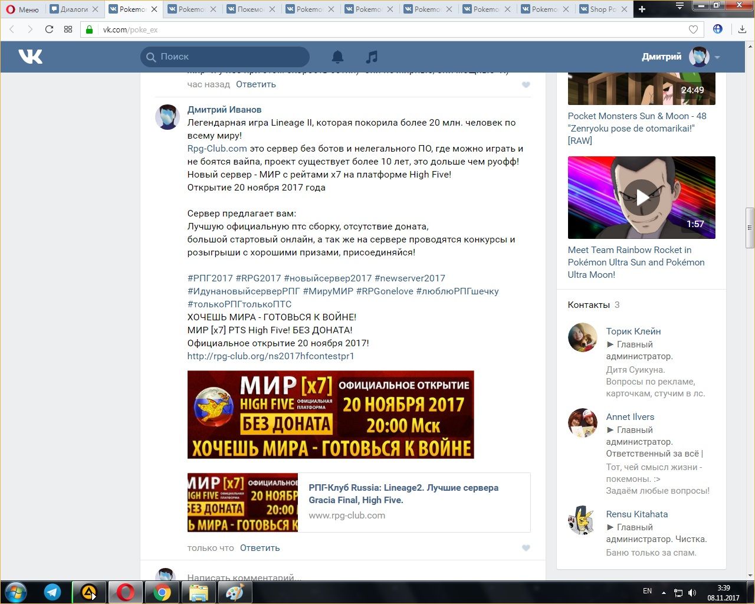Follow the rpg-club.org/ns2017hfcontestpr1 link

pyautogui.click(x=271, y=356)
